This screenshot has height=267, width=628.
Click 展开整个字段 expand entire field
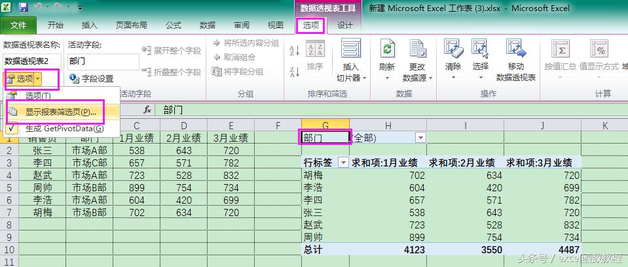(172, 51)
